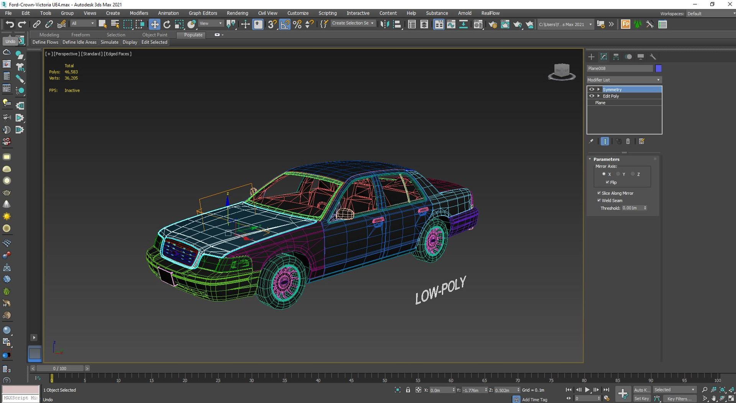Select Z mirror axis radio
This screenshot has width=736, height=403.
[632, 174]
